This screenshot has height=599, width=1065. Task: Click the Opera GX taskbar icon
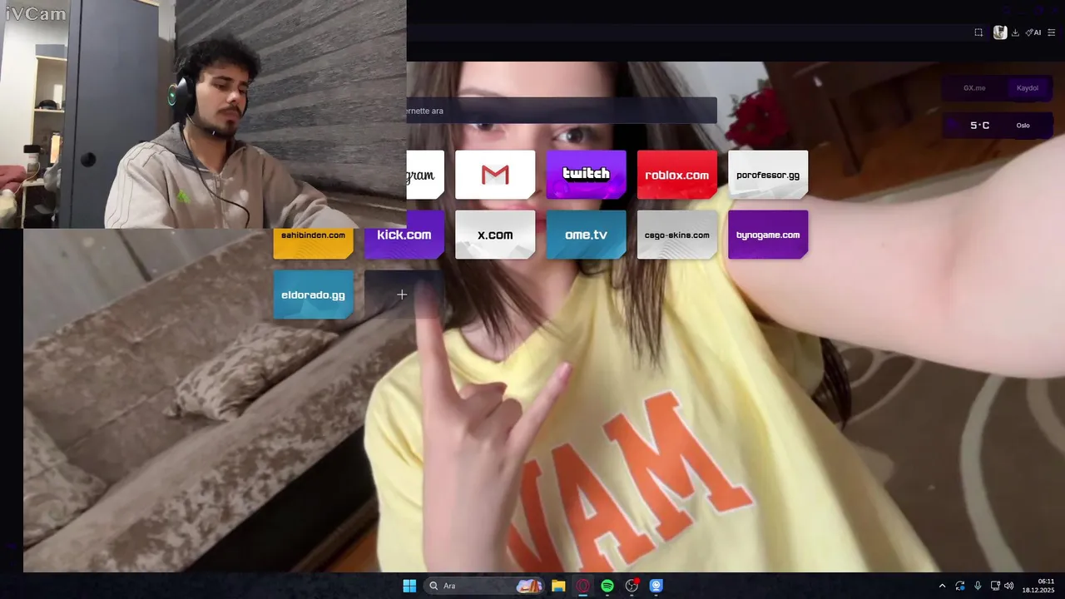tap(583, 586)
